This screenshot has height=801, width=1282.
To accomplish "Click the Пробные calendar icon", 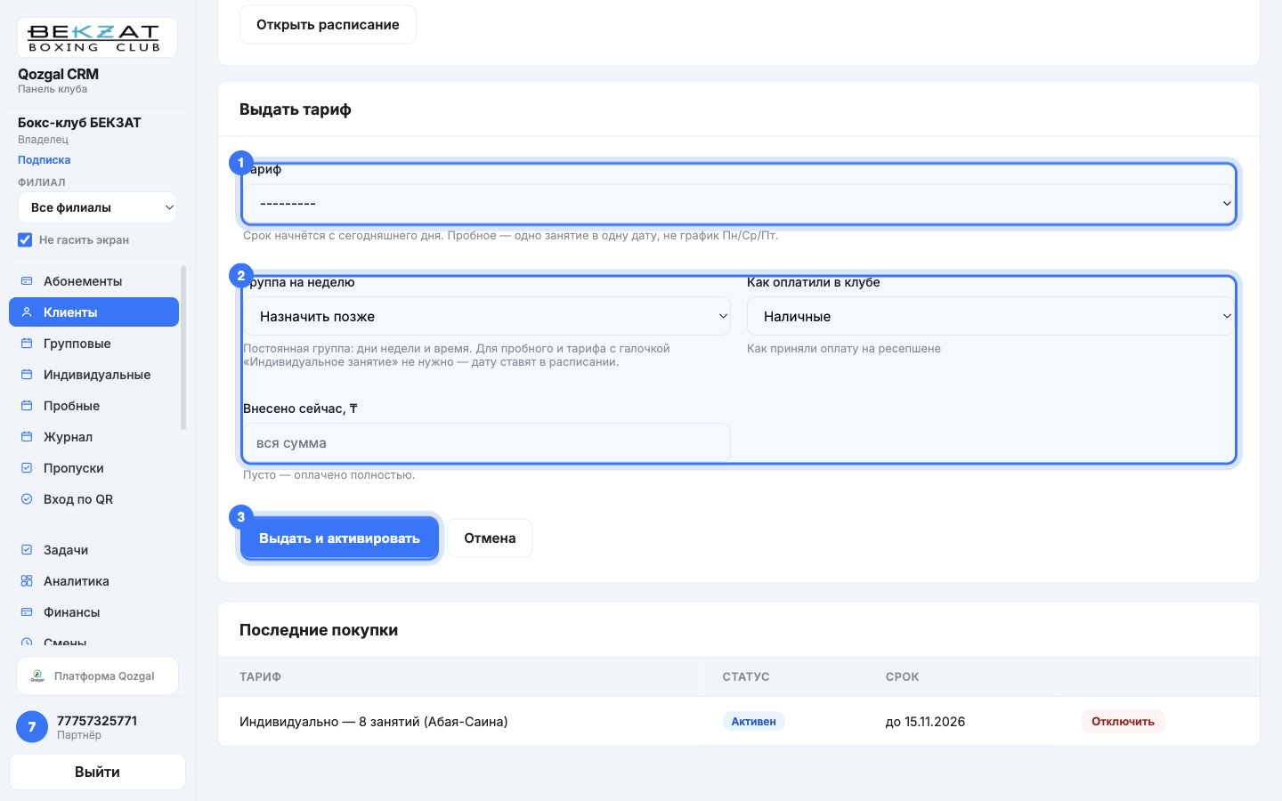I will click(27, 406).
